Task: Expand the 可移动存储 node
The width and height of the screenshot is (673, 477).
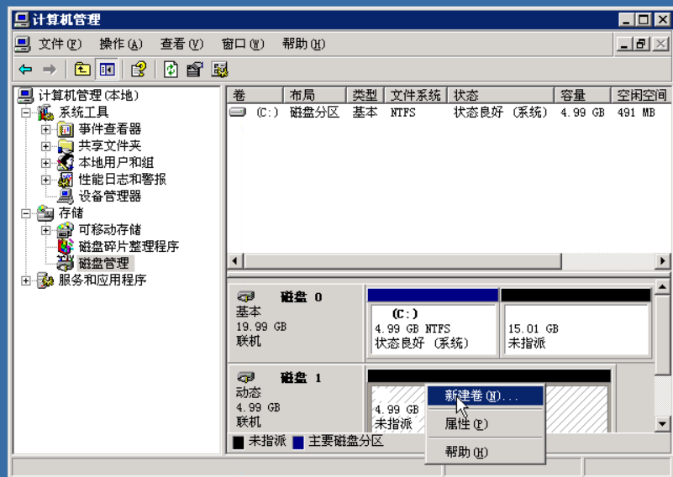Action: click(x=46, y=230)
